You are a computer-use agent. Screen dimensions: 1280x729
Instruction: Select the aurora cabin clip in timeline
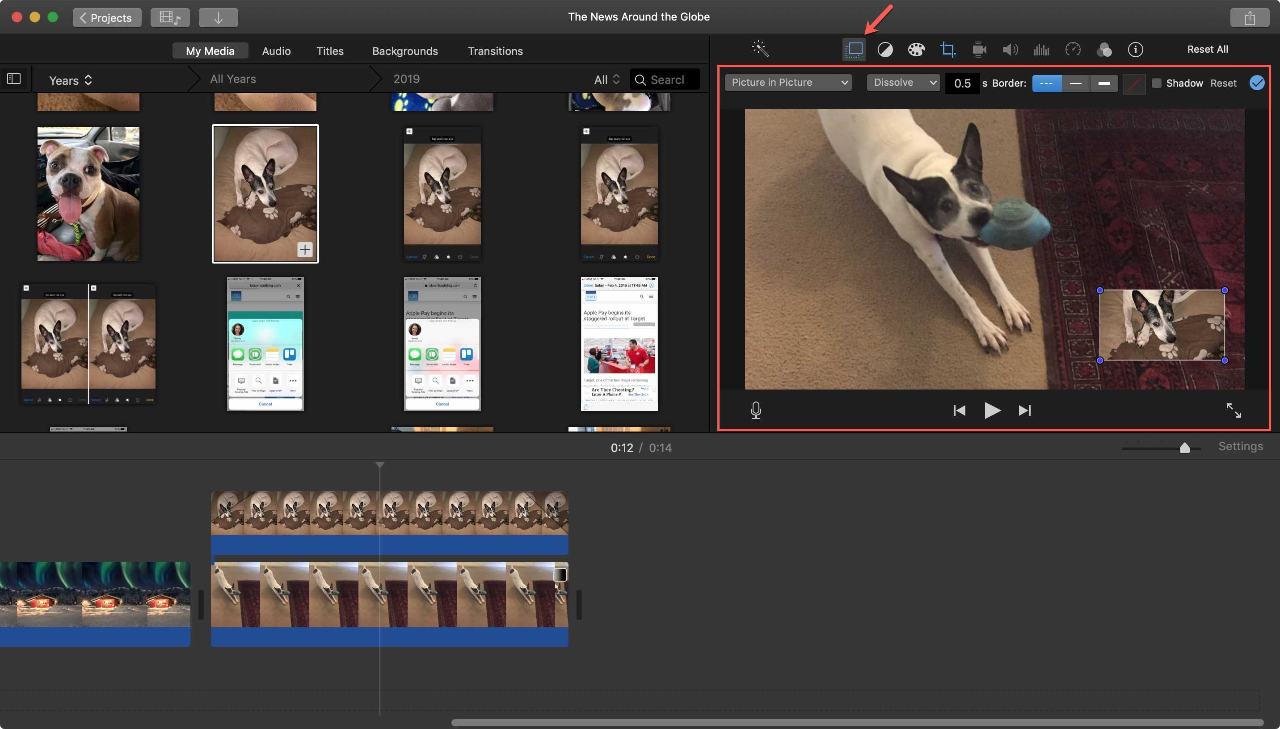pyautogui.click(x=95, y=604)
